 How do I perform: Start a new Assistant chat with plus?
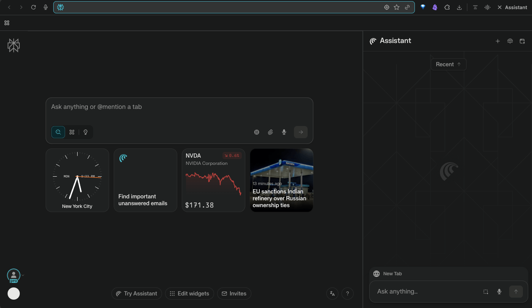(x=498, y=41)
